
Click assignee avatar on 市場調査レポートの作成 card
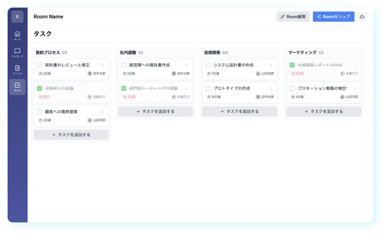[342, 73]
